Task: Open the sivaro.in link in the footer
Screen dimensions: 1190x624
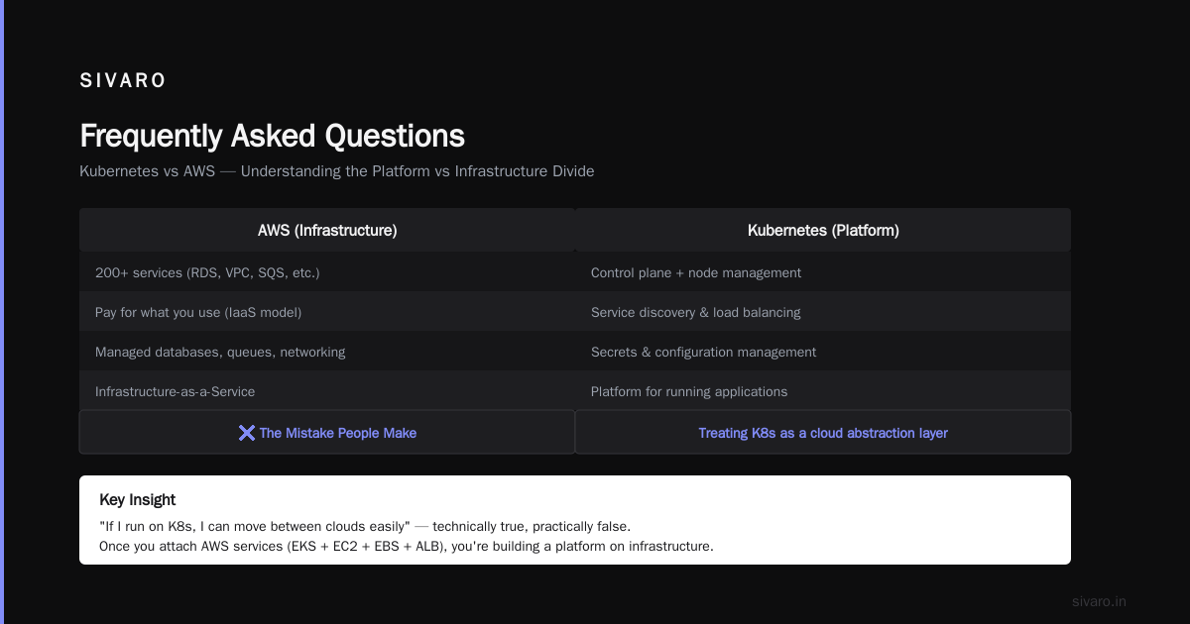Action: click(x=1099, y=601)
